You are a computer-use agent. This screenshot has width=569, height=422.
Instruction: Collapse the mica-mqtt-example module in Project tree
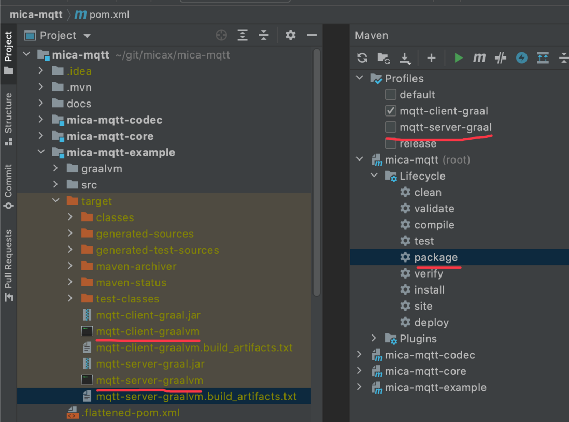pyautogui.click(x=41, y=152)
